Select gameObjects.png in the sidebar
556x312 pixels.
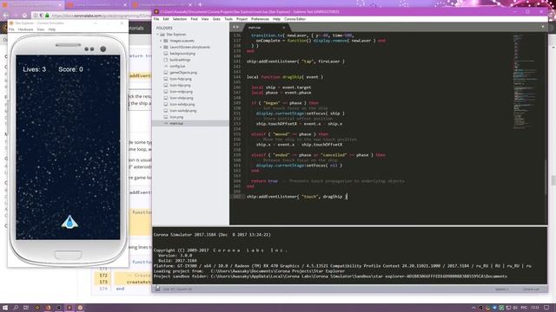(183, 73)
